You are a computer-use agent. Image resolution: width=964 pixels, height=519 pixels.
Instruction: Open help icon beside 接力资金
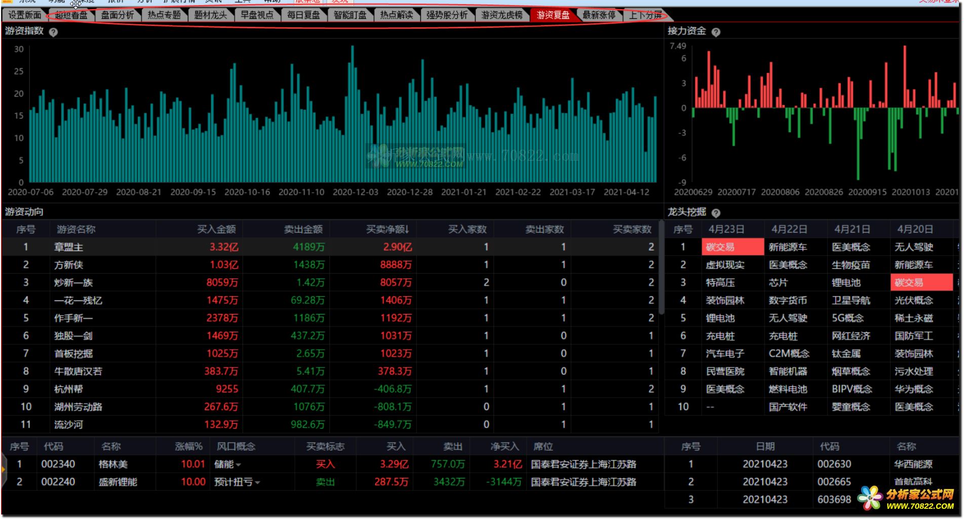(716, 32)
